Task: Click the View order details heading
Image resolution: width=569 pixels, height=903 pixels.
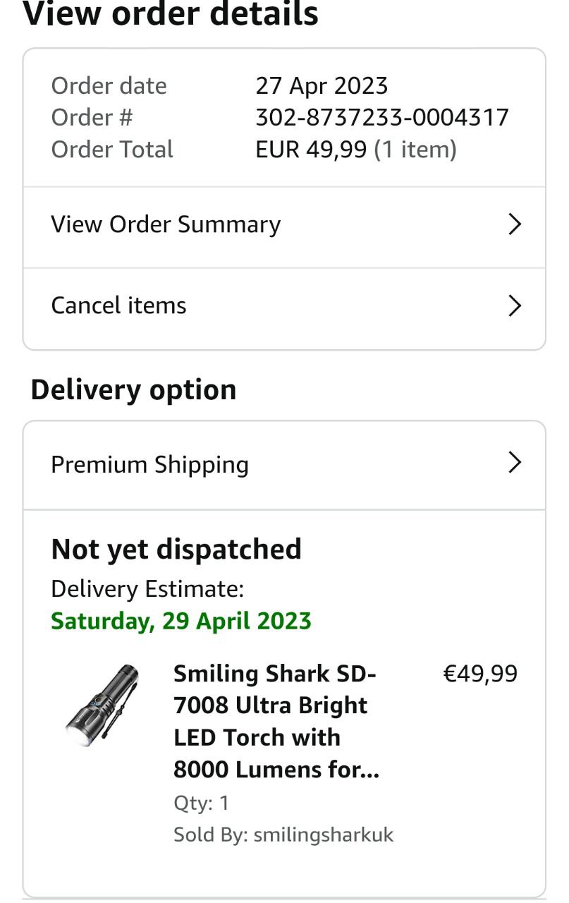Action: tap(171, 14)
